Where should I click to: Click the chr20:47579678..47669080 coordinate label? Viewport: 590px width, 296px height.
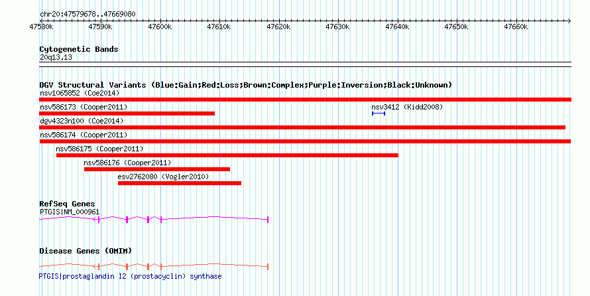[x=88, y=15]
